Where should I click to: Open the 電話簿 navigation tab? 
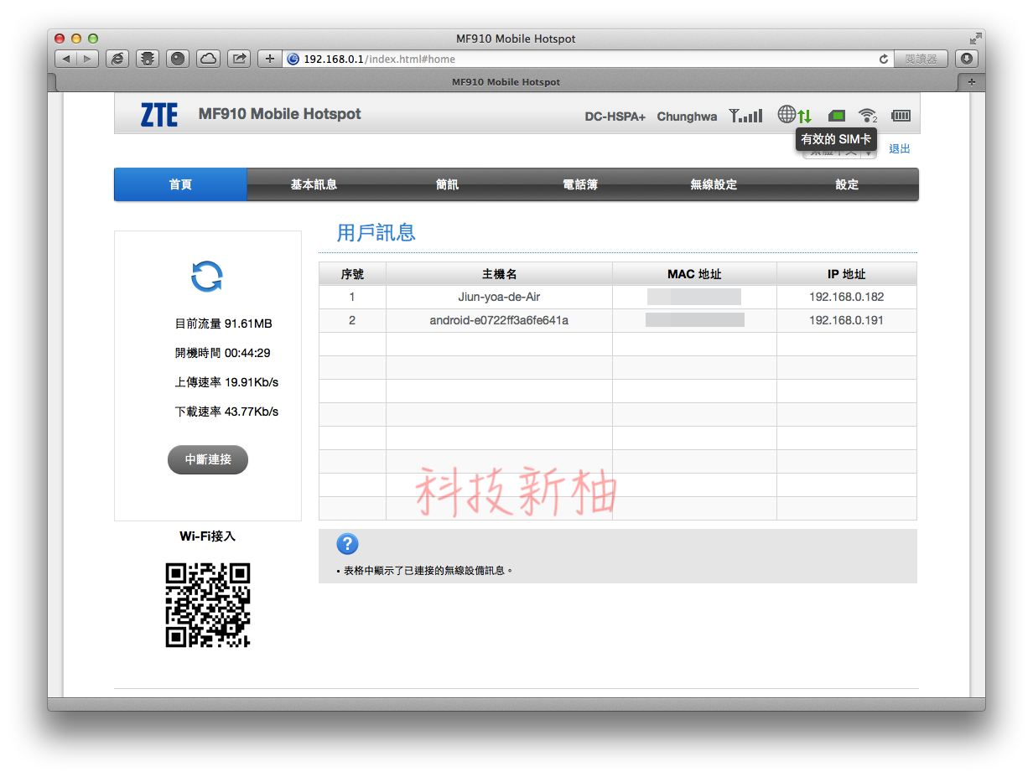(x=580, y=184)
